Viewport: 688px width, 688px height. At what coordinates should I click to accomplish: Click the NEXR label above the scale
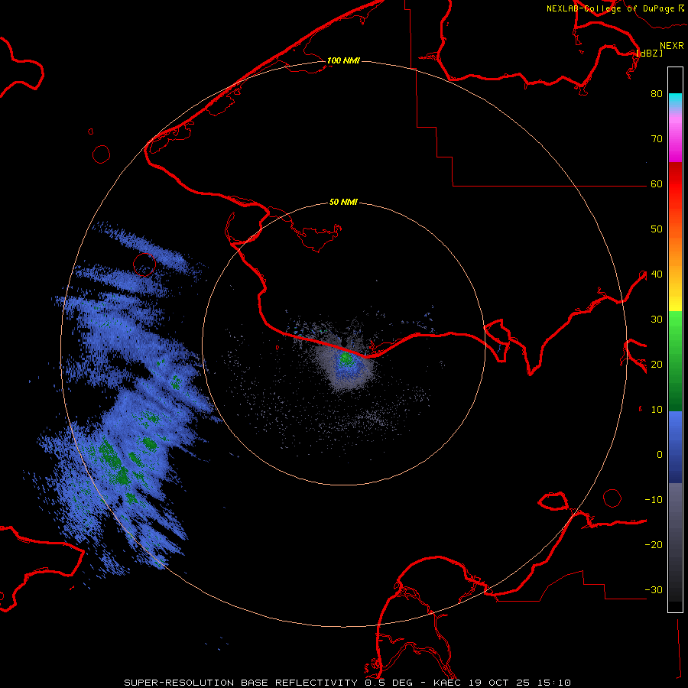click(672, 46)
